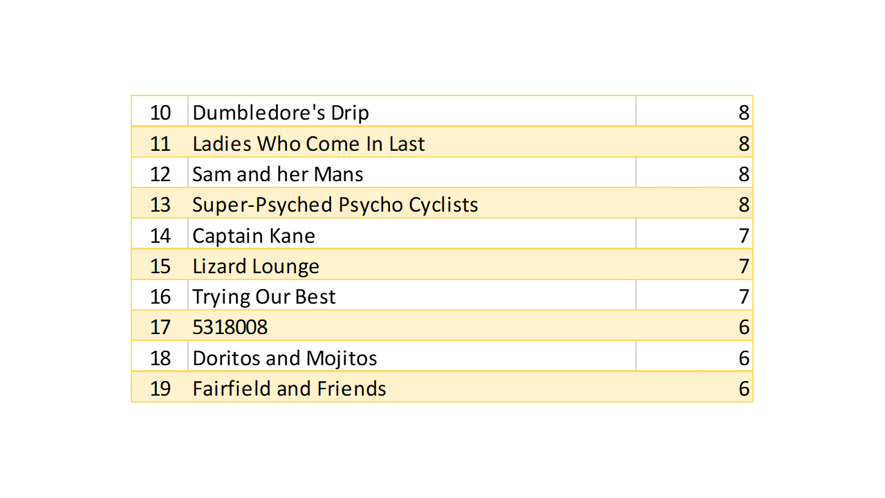
Task: Select the Lizard Lounge cell
Action: (256, 266)
